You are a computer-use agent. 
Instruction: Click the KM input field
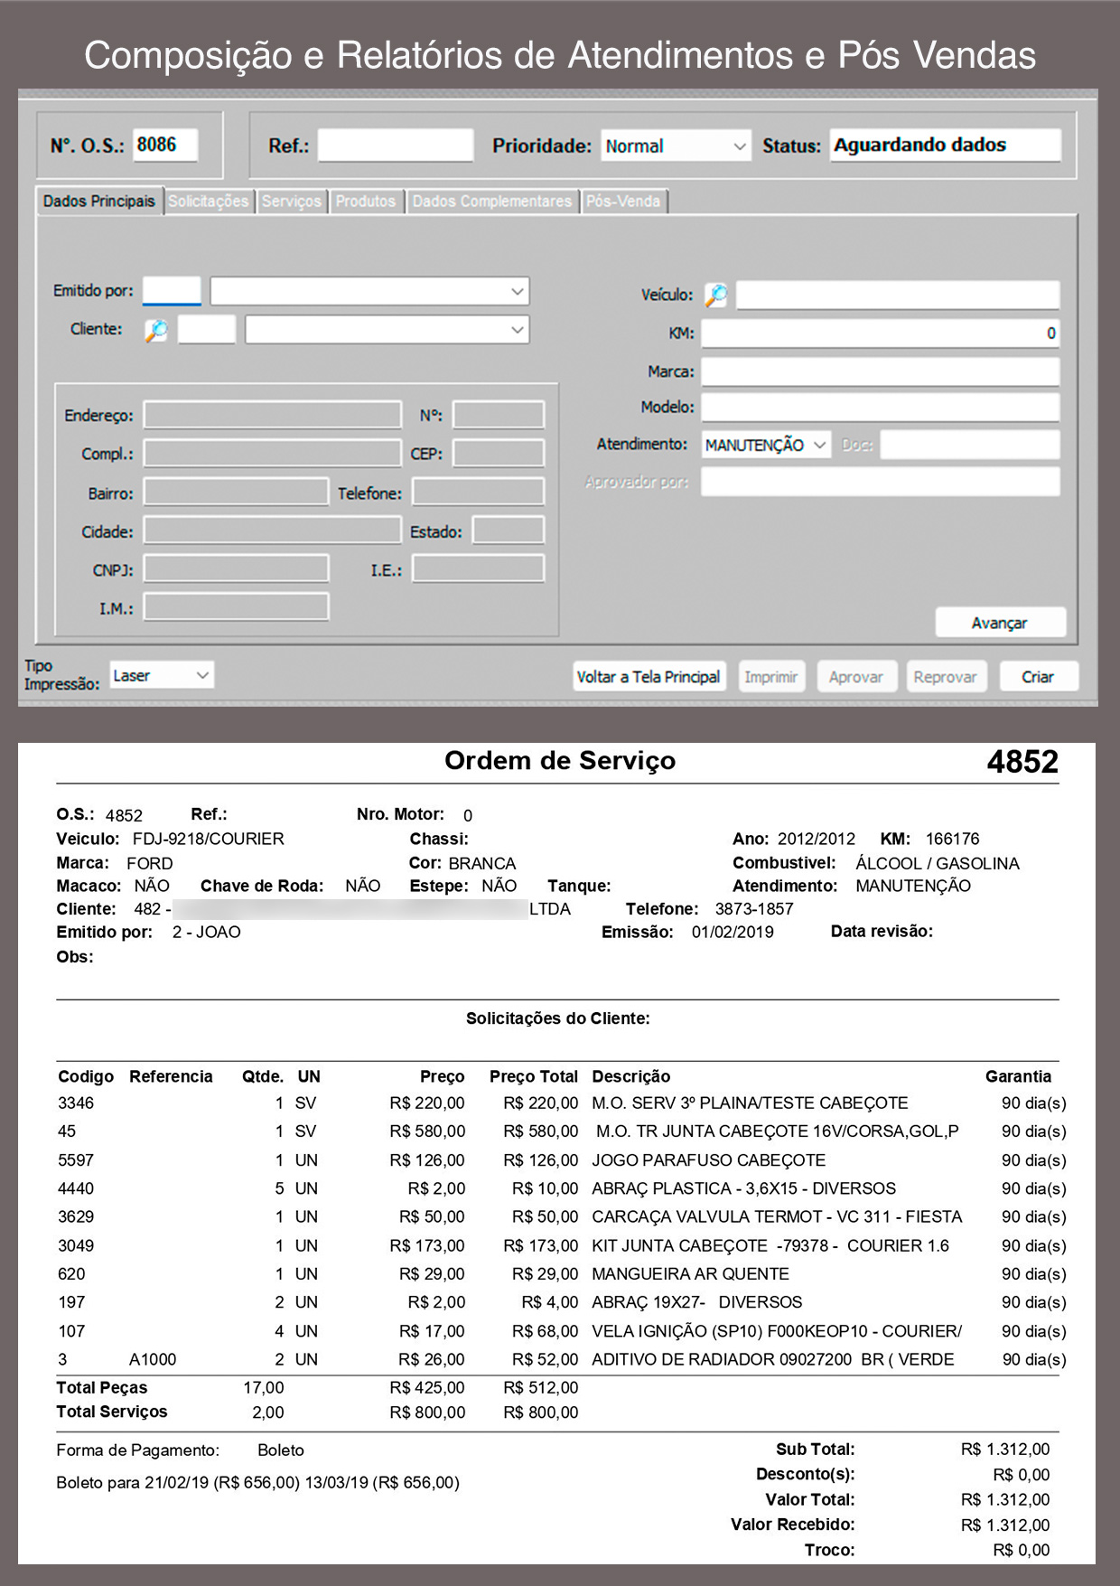coord(881,333)
